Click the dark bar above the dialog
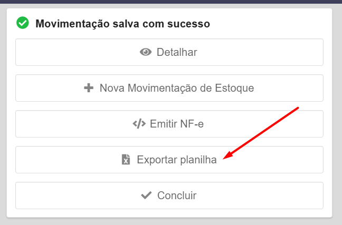This screenshot has height=225, width=342. click(171, 2)
